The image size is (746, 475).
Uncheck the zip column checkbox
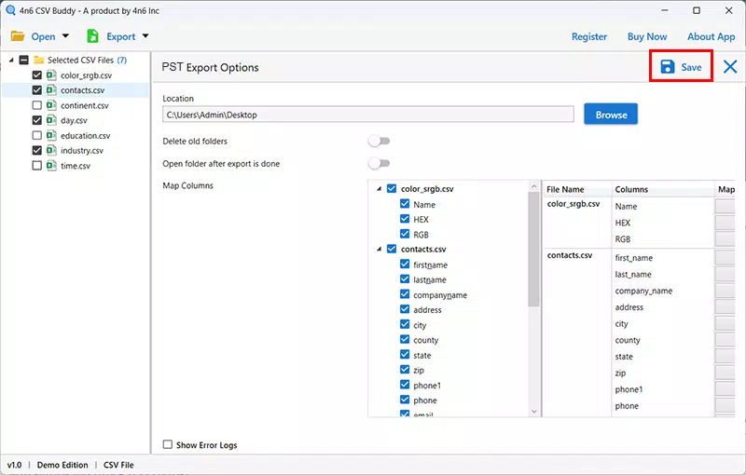coord(405,369)
